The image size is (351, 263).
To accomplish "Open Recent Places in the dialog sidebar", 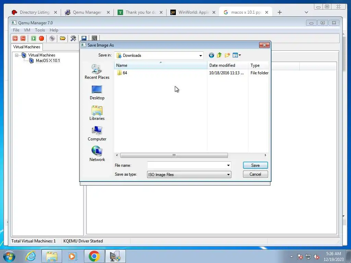I will 97,72.
